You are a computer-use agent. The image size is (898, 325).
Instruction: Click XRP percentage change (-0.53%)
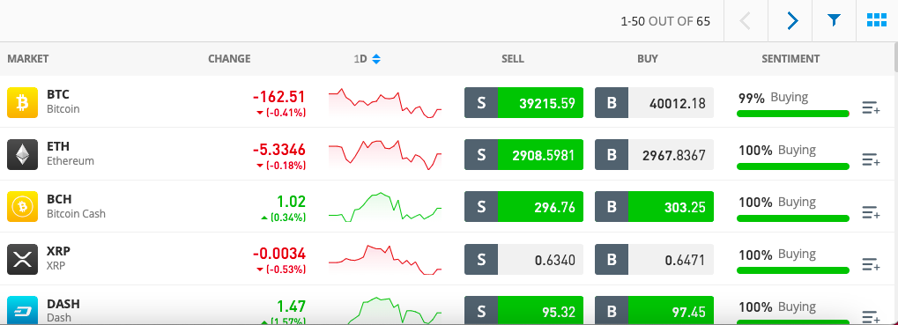281,270
